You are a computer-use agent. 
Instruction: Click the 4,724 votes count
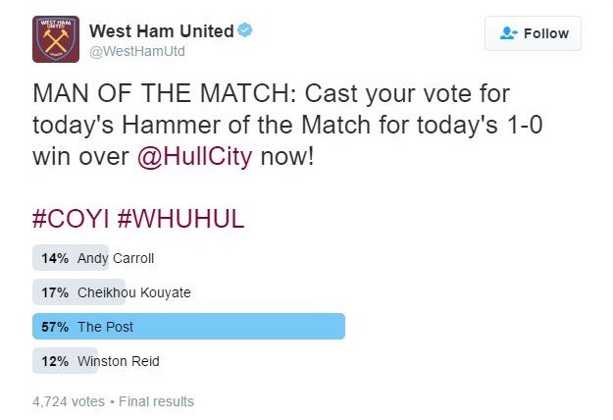pyautogui.click(x=69, y=401)
